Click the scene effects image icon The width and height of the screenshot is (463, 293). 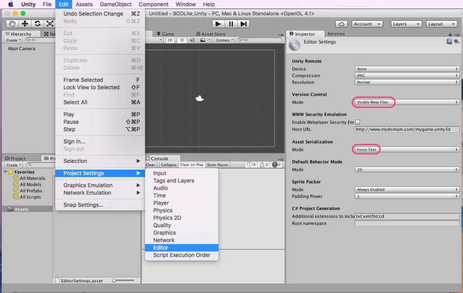pyautogui.click(x=203, y=40)
